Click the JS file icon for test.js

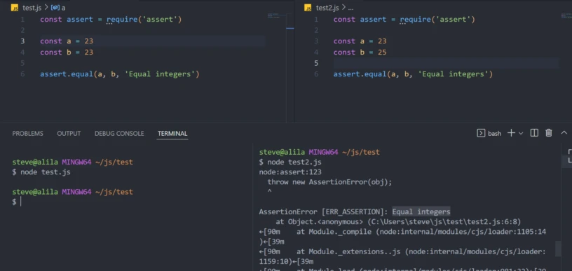pyautogui.click(x=15, y=8)
